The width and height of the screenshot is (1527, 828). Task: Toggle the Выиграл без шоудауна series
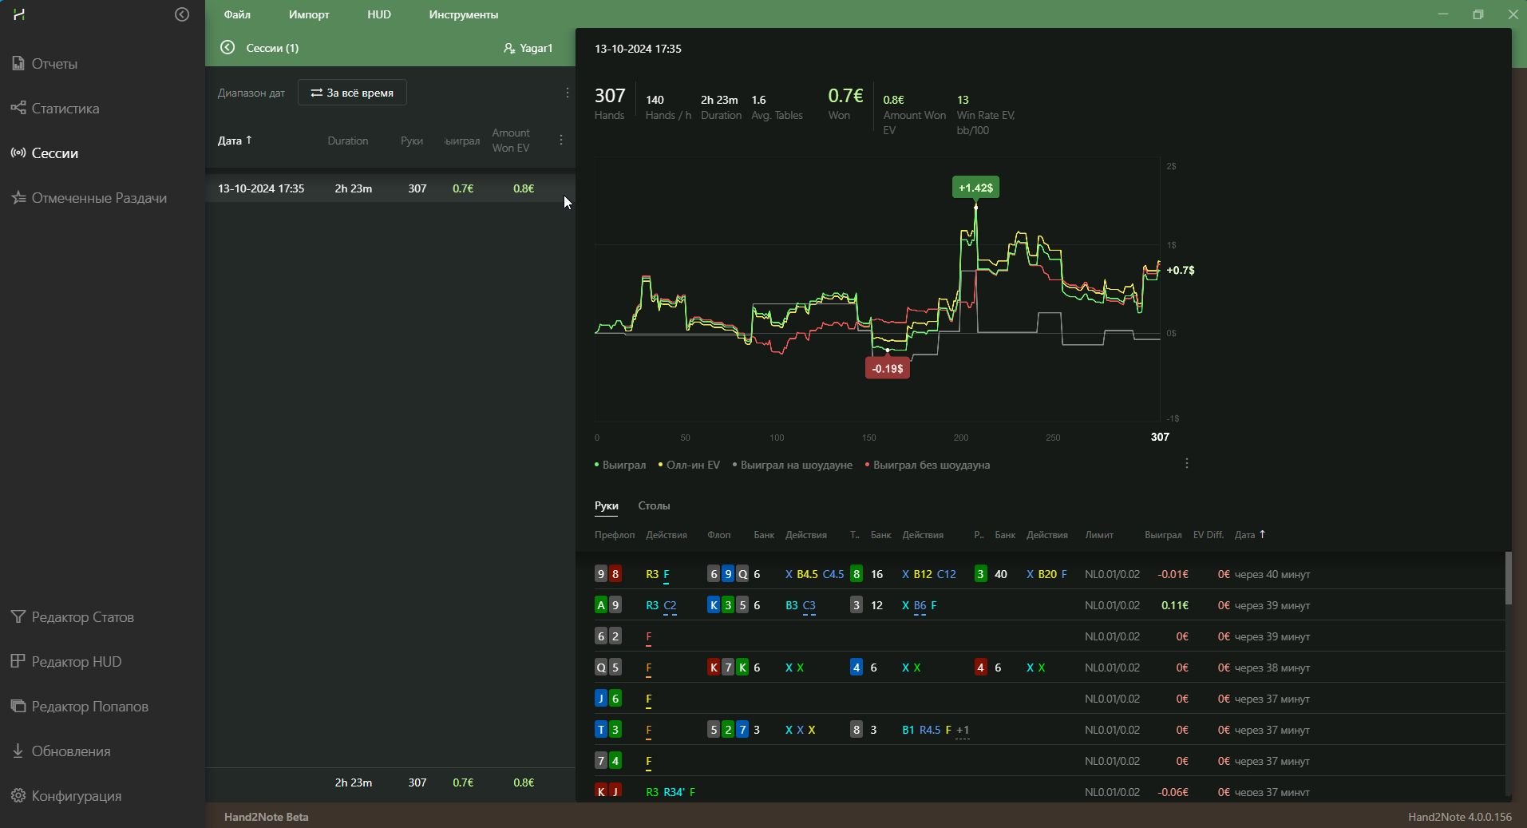[x=928, y=465]
